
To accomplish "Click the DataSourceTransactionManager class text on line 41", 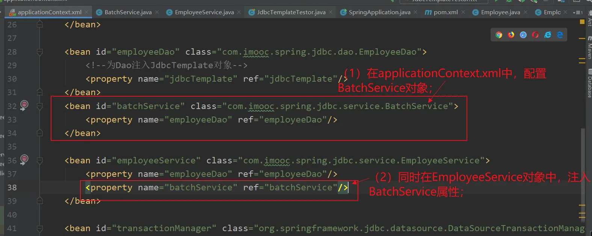I will click(x=516, y=229).
